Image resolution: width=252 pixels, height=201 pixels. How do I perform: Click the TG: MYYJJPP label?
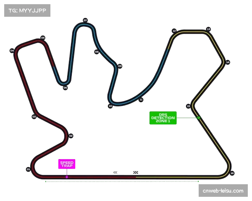26,10
